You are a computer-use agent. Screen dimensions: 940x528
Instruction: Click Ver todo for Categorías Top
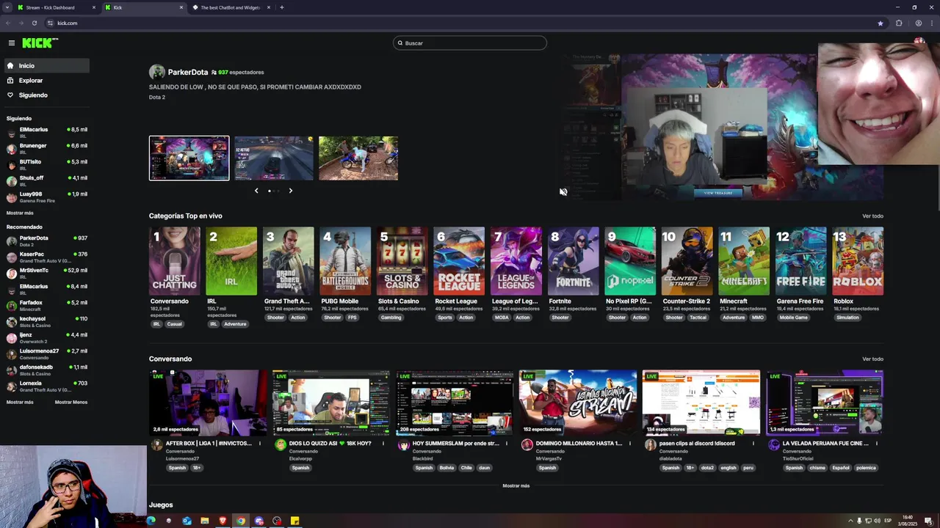[x=872, y=216]
